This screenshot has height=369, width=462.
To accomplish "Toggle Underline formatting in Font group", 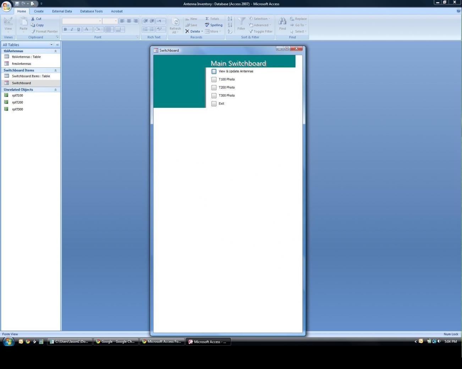I will click(78, 29).
